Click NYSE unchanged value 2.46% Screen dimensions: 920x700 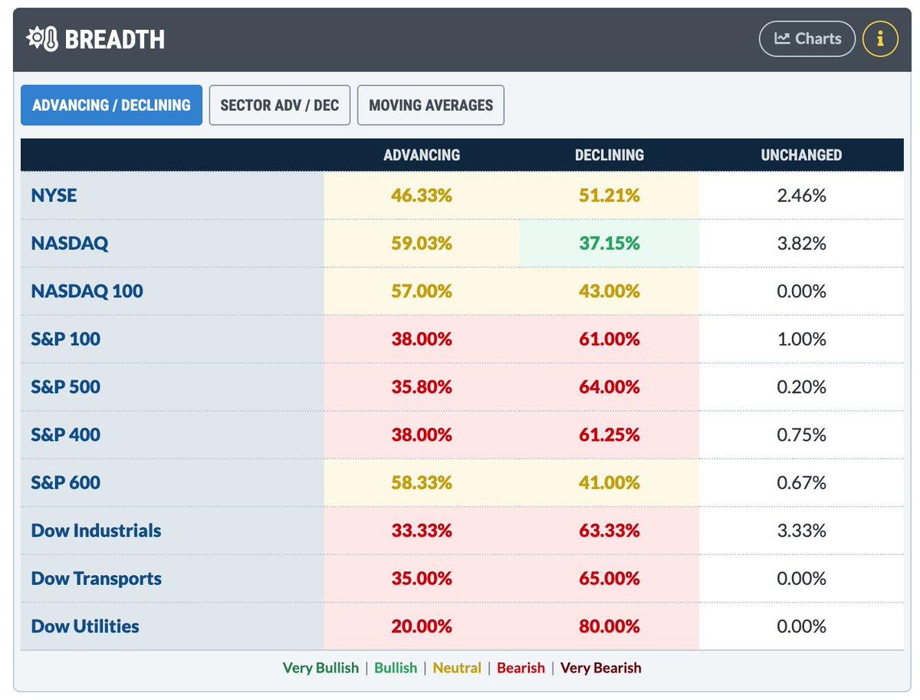click(801, 196)
